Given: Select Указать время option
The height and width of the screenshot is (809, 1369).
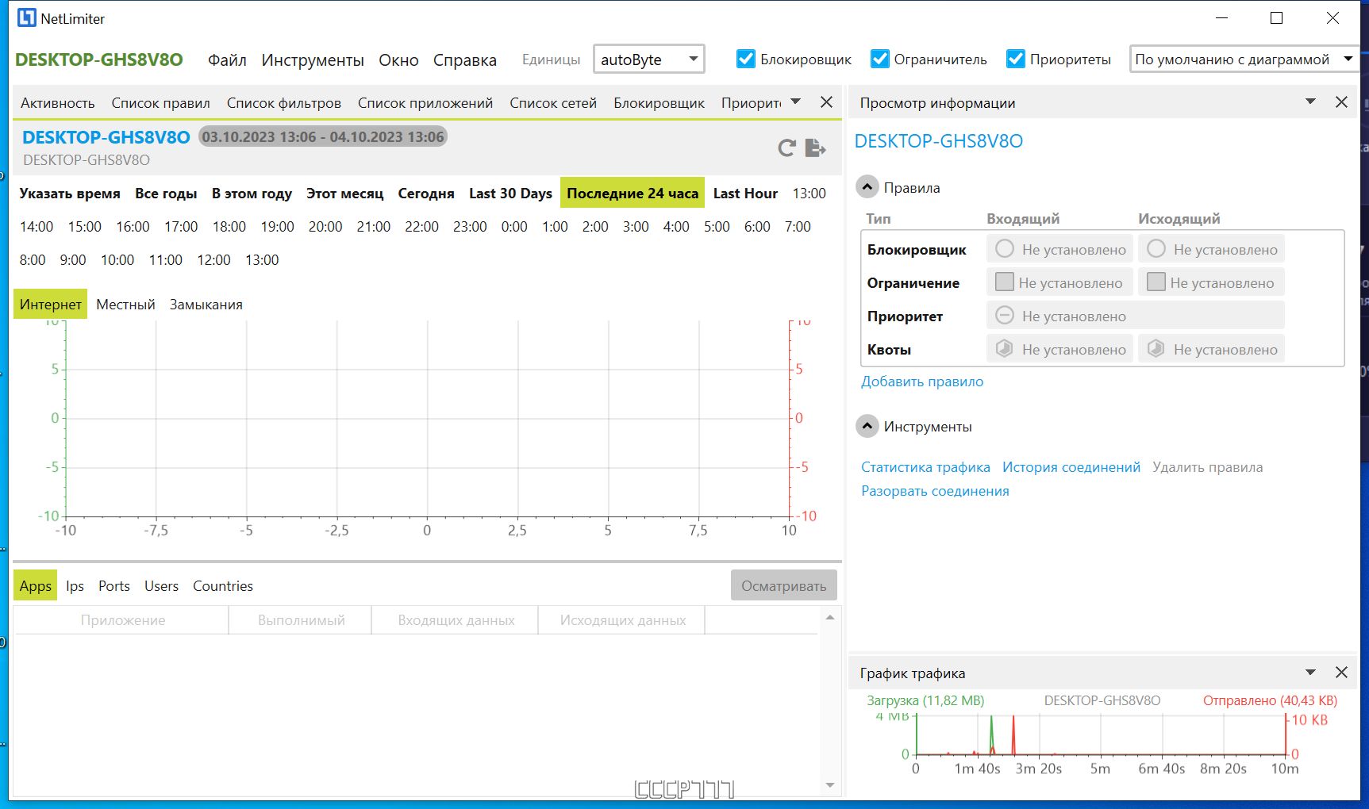Looking at the screenshot, I should [x=70, y=194].
